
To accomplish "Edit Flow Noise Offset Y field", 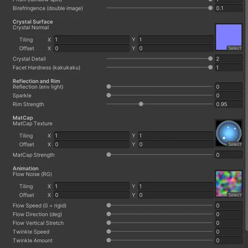I will point(176,195).
